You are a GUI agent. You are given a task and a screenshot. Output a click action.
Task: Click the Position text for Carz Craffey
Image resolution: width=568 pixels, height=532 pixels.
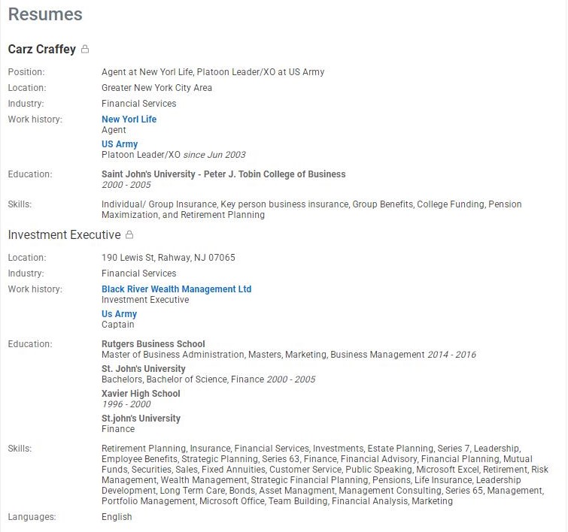pos(213,72)
